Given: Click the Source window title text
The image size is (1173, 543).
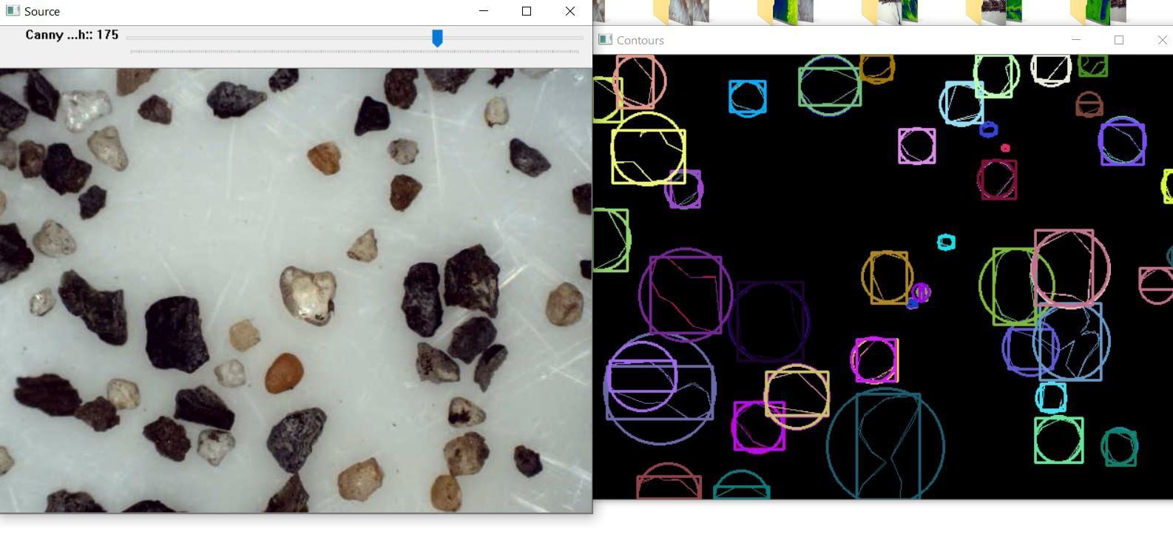Looking at the screenshot, I should [x=42, y=11].
